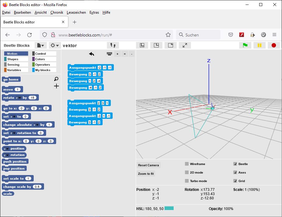Image resolution: width=282 pixels, height=217 pixels.
Task: Make a new block with plus icon
Action: (56, 86)
